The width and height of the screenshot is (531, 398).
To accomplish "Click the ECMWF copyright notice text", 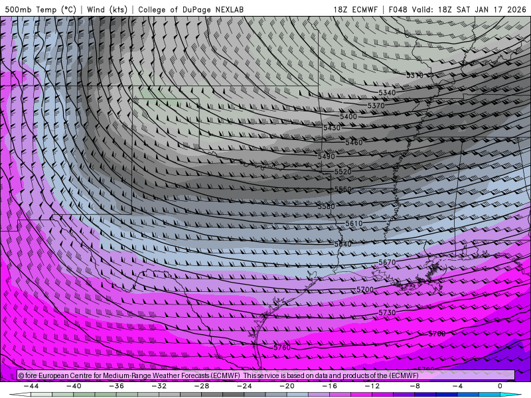I will [x=218, y=375].
